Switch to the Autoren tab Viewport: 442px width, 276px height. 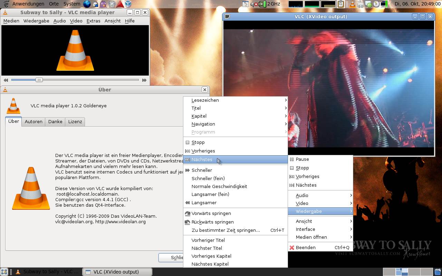point(33,121)
